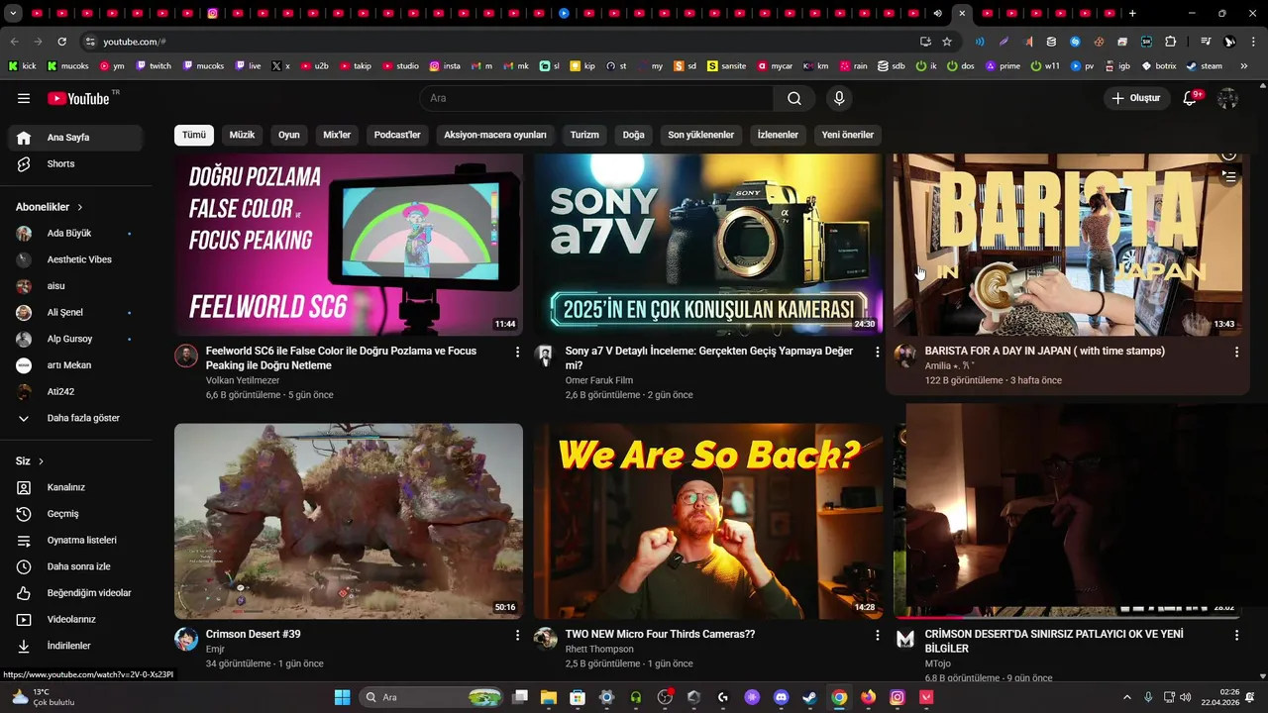Image resolution: width=1268 pixels, height=713 pixels.
Task: Open options for Crimson Desert #39 video
Action: point(517,635)
